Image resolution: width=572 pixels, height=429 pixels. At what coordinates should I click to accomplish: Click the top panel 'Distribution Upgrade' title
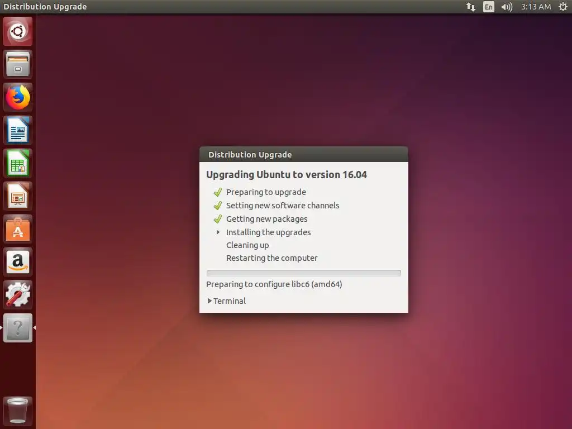coord(45,7)
